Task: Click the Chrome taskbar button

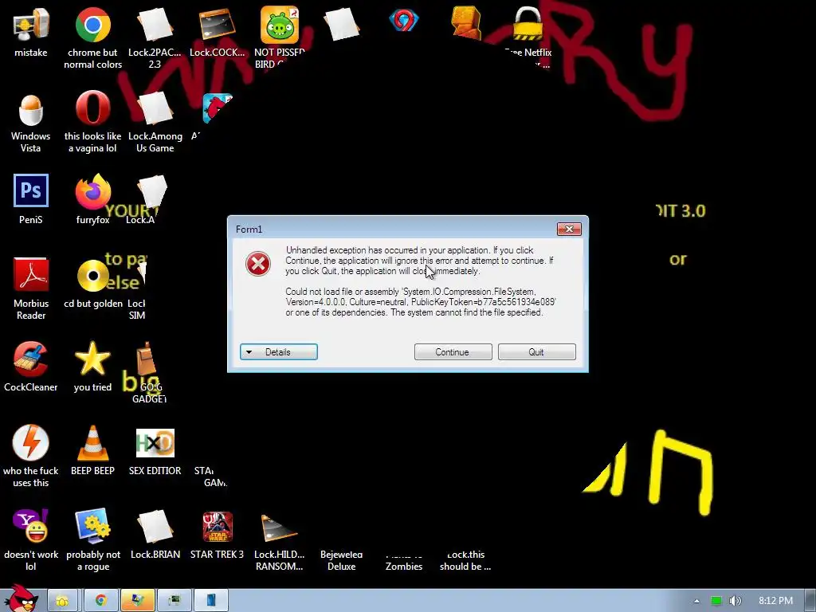Action: tap(100, 601)
